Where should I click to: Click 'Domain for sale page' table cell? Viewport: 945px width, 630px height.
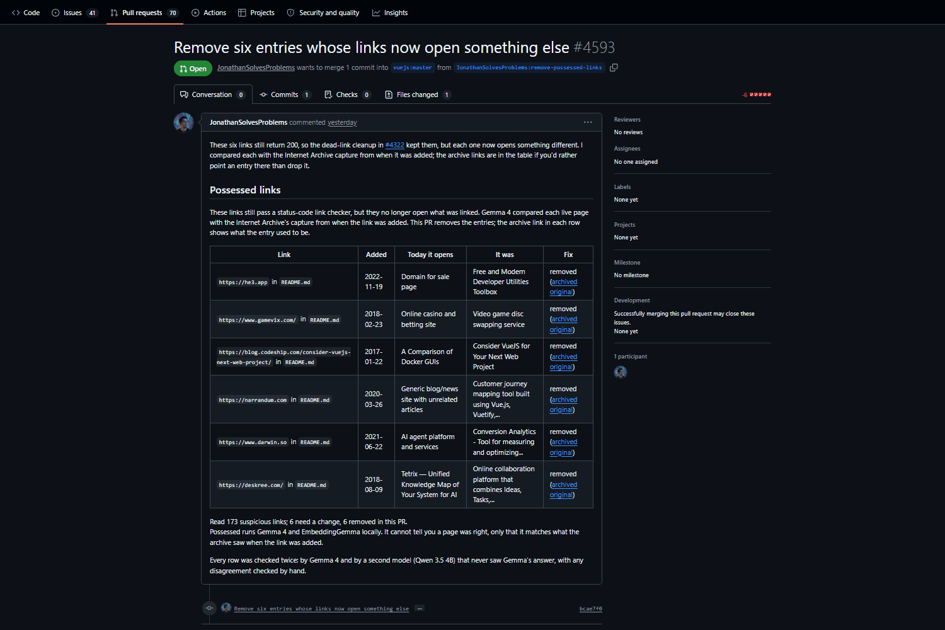point(431,282)
